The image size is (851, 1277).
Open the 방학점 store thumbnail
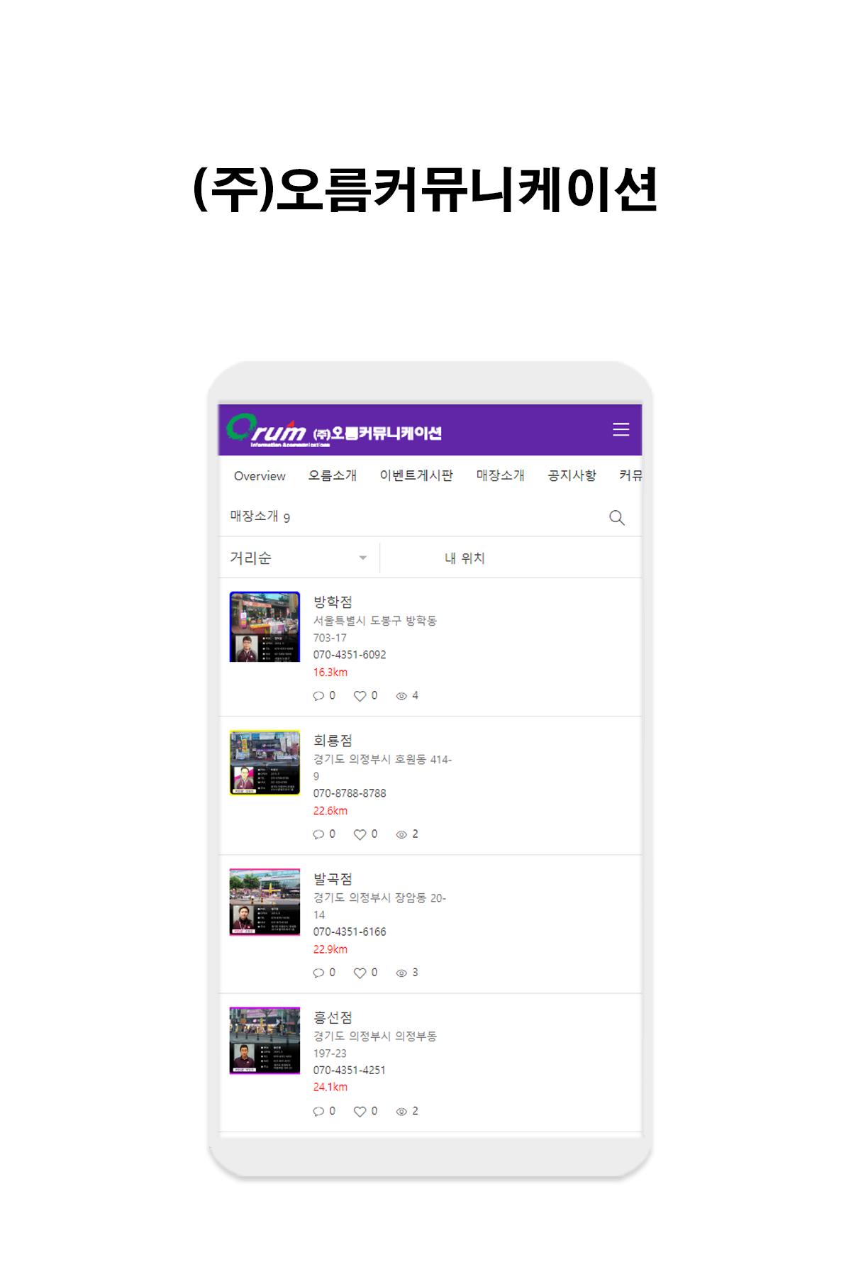[x=265, y=626]
